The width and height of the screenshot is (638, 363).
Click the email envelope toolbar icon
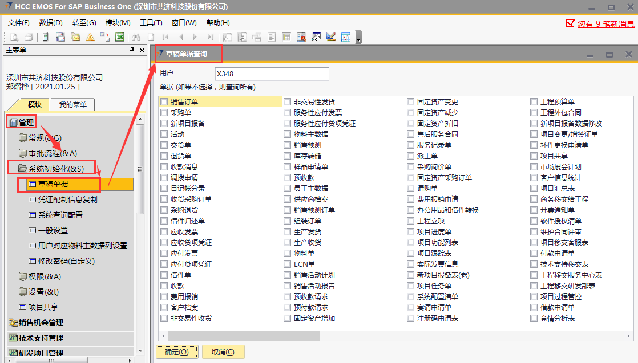[75, 37]
